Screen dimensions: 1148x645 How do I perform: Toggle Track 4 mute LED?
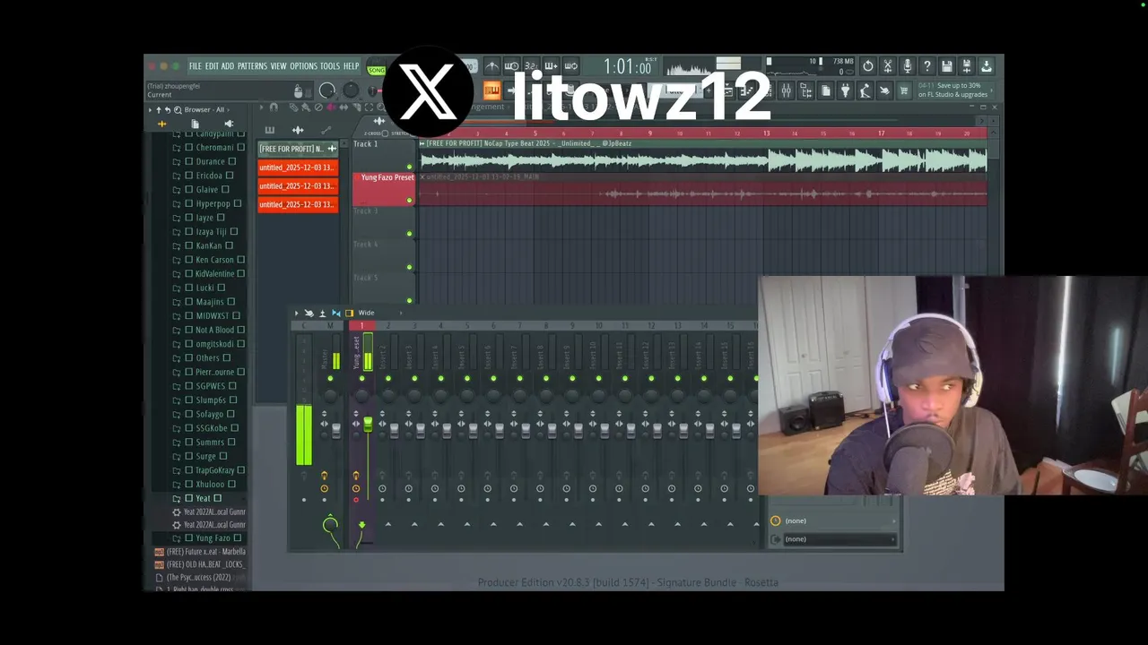(410, 267)
